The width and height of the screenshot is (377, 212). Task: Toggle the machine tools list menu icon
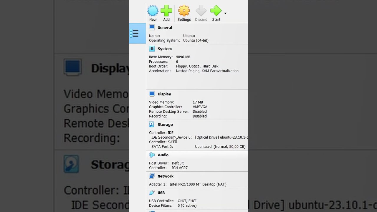coord(134,33)
